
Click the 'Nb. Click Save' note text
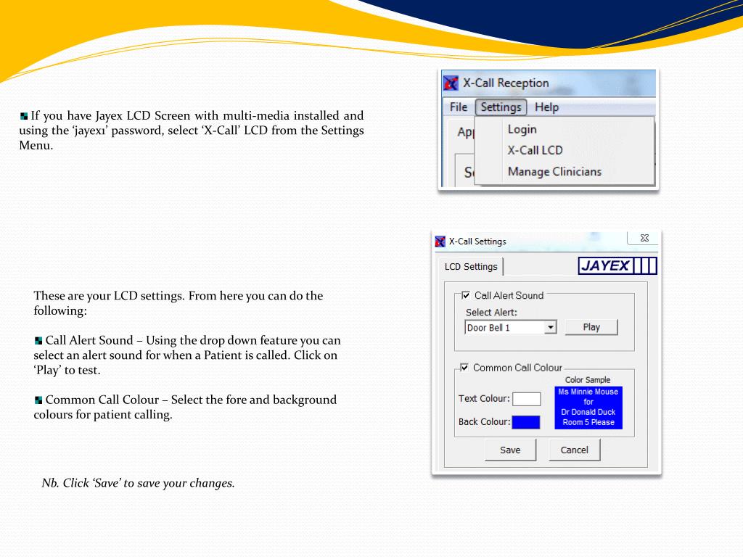[138, 483]
